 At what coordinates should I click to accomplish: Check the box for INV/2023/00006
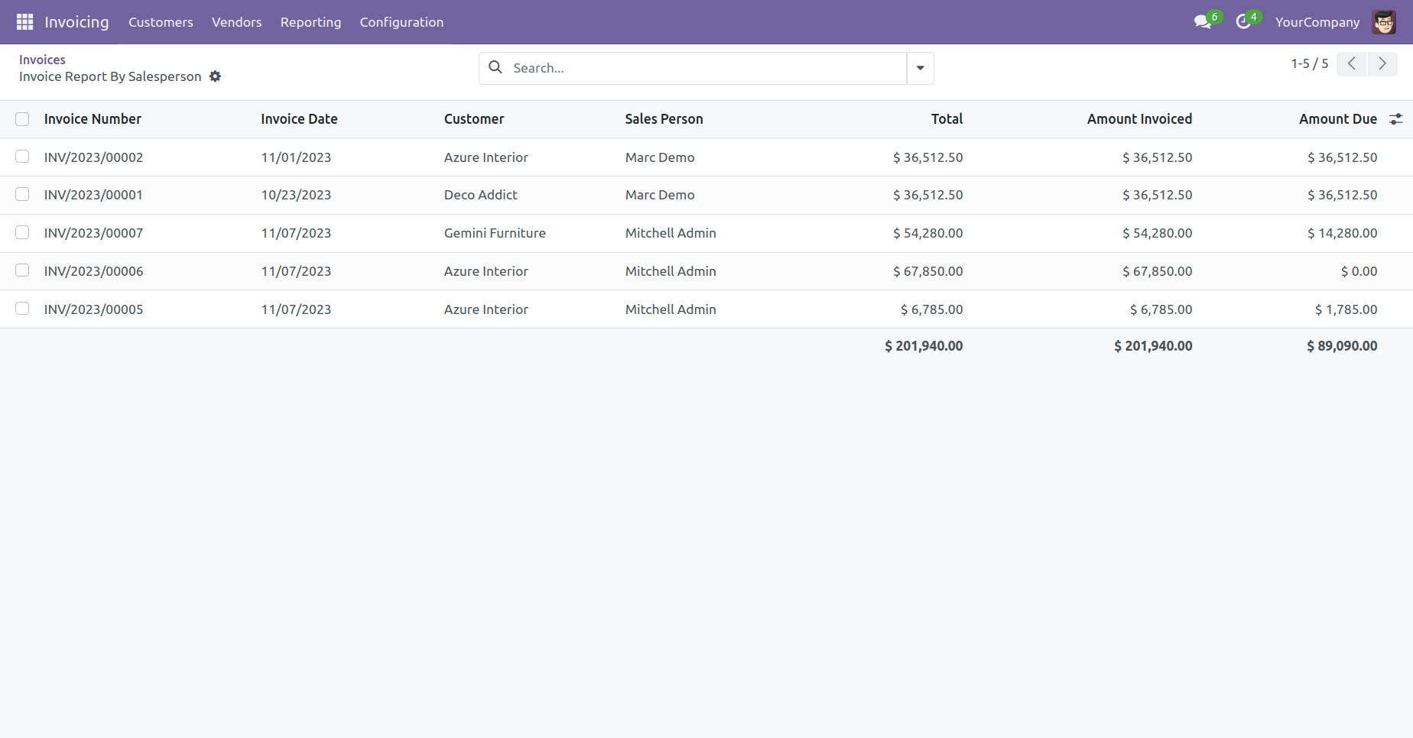[22, 270]
